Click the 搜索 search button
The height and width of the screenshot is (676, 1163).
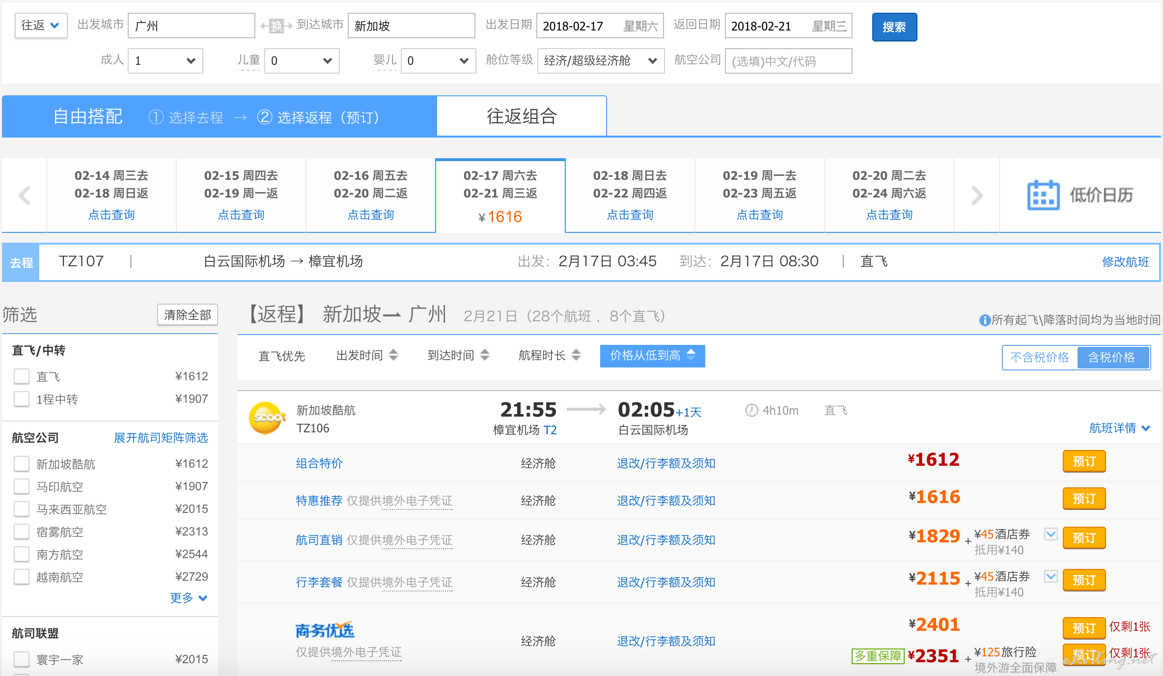pos(894,27)
